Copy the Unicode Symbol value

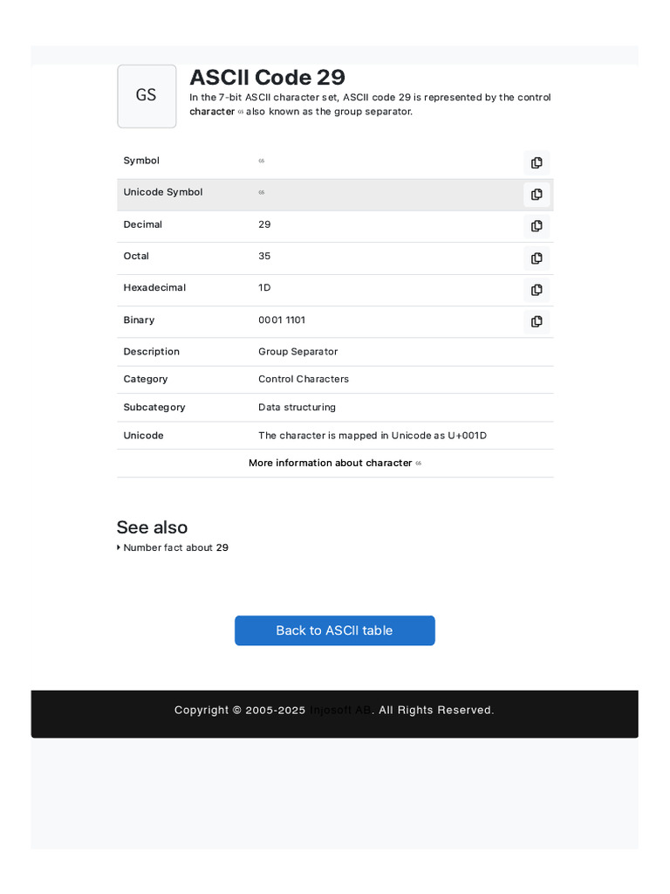pyautogui.click(x=537, y=194)
